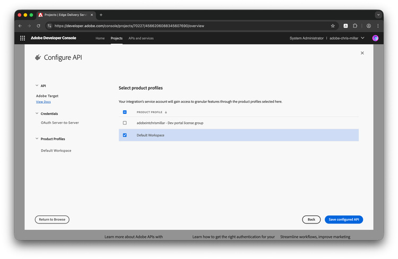Open the Adobe app switcher grid
This screenshot has height=259, width=398.
point(22,38)
